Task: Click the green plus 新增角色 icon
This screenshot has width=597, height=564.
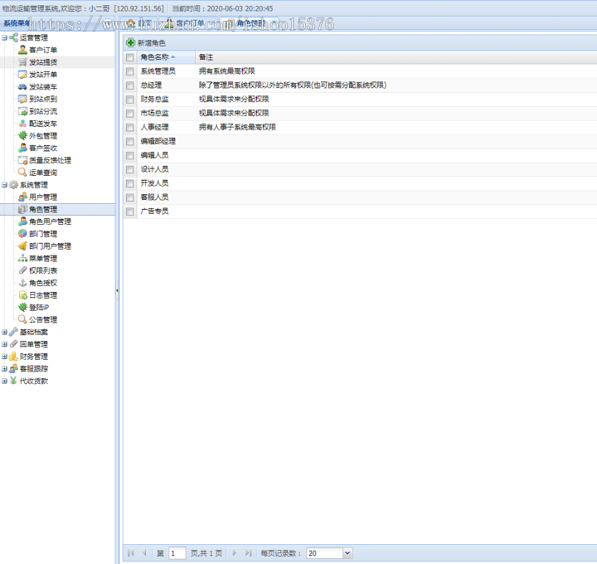Action: click(x=131, y=42)
